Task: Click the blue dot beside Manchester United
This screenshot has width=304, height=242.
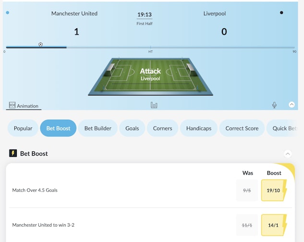Action: 8,13
